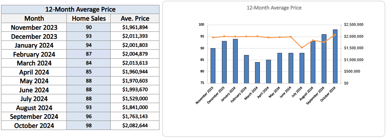Select the 'Home Sales' column header
This screenshot has height=138, width=387.
click(x=88, y=19)
